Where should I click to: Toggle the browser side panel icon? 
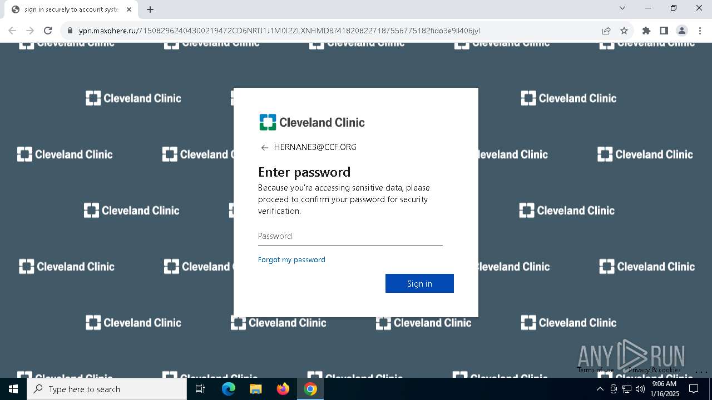tap(664, 31)
